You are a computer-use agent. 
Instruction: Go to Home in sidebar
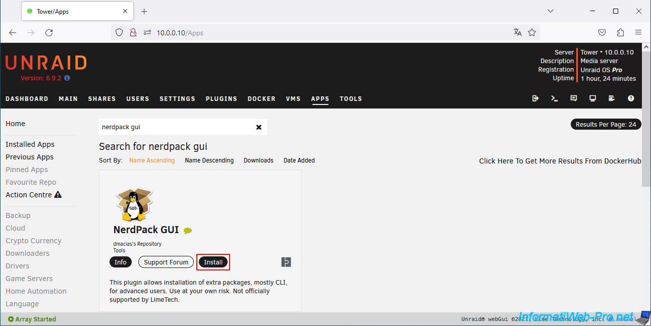15,124
